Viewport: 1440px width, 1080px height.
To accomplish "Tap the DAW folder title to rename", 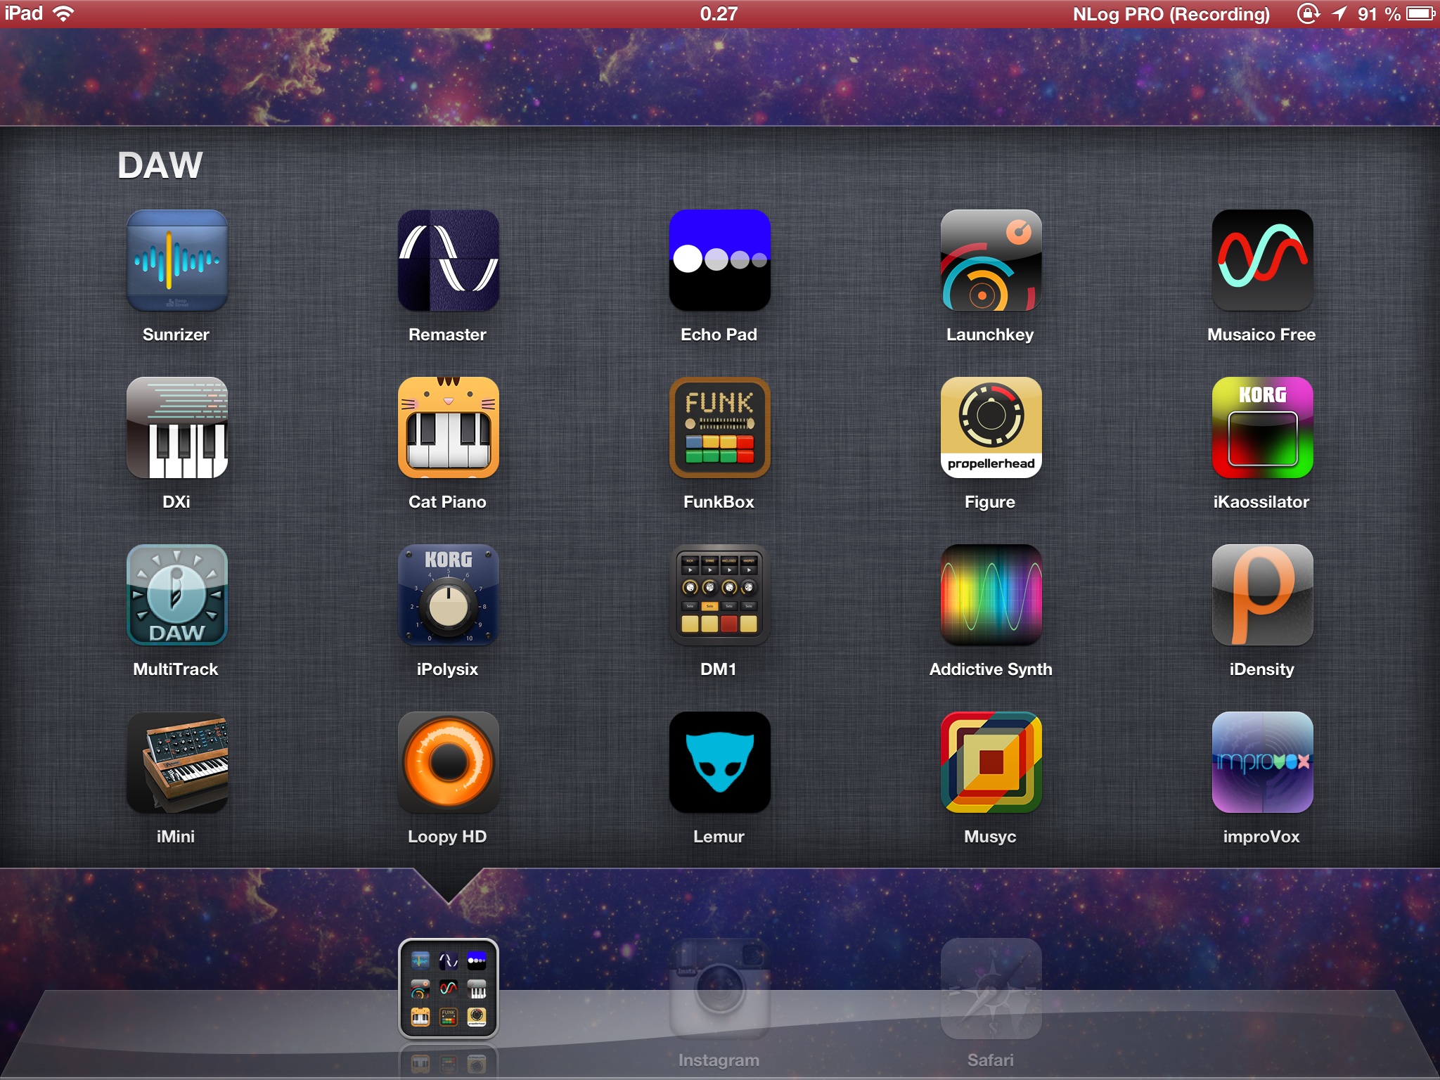I will click(160, 166).
